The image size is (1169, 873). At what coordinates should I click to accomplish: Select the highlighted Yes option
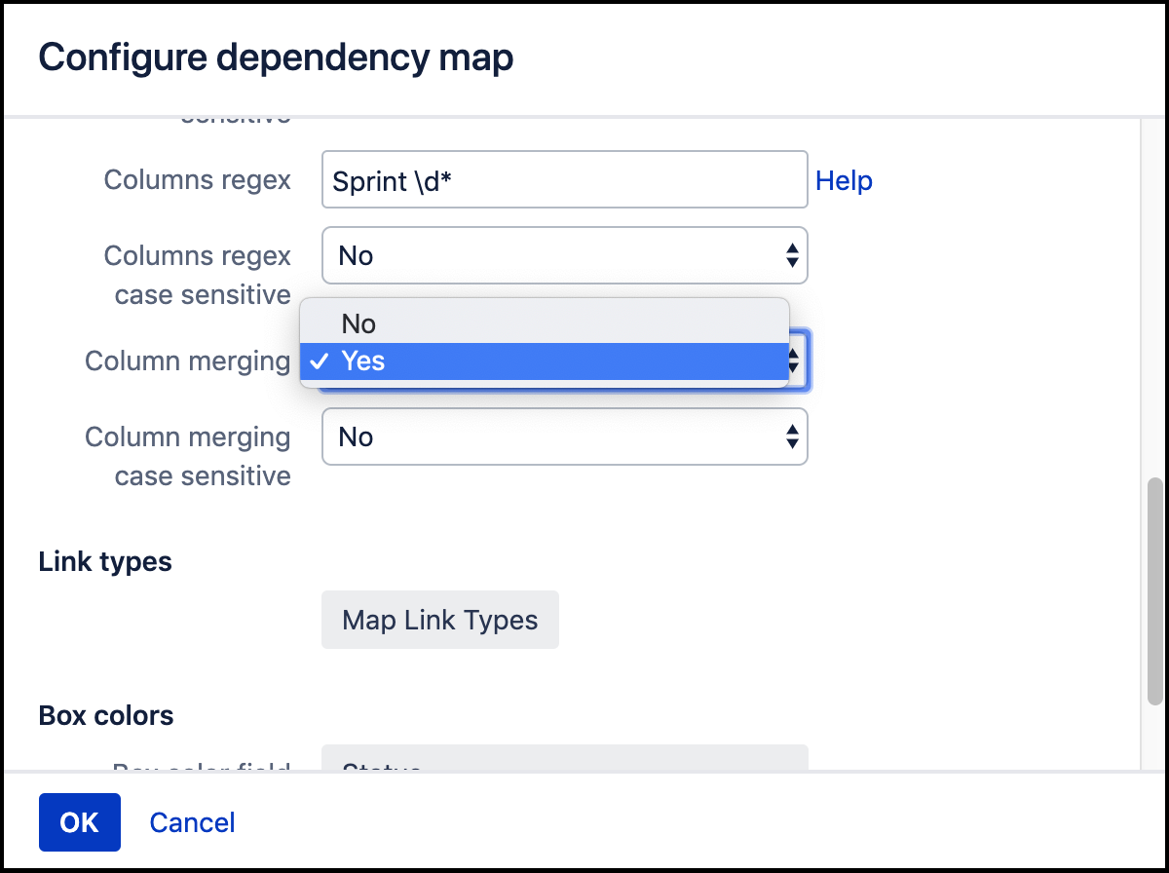[544, 361]
